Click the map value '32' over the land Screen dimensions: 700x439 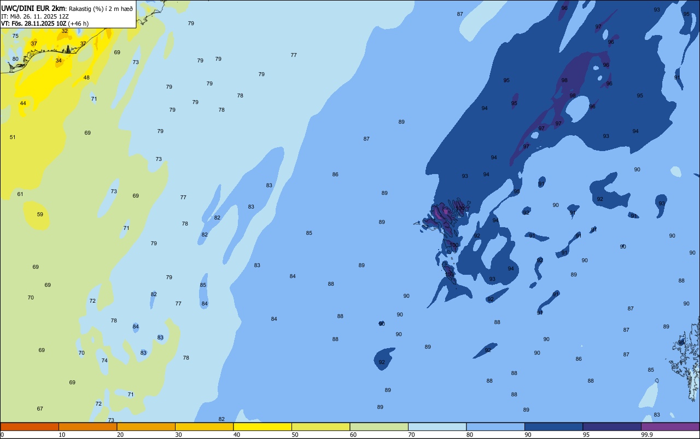tap(65, 31)
